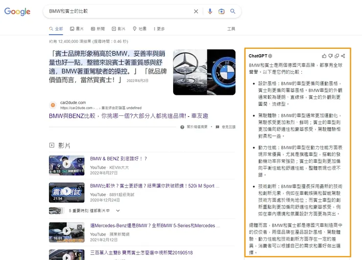Open the 工具 search tools
This screenshot has width=362, height=260.
[x=231, y=29]
